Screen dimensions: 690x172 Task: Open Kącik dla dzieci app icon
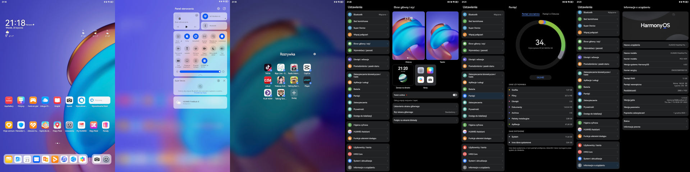pyautogui.click(x=45, y=125)
